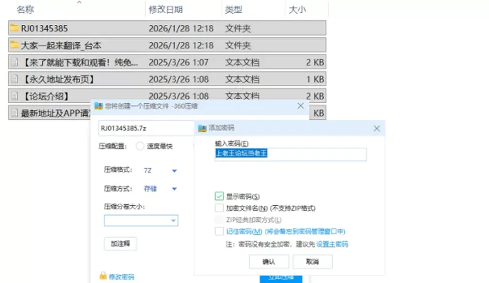Select the RJ01345385 folder icon

pos(14,28)
